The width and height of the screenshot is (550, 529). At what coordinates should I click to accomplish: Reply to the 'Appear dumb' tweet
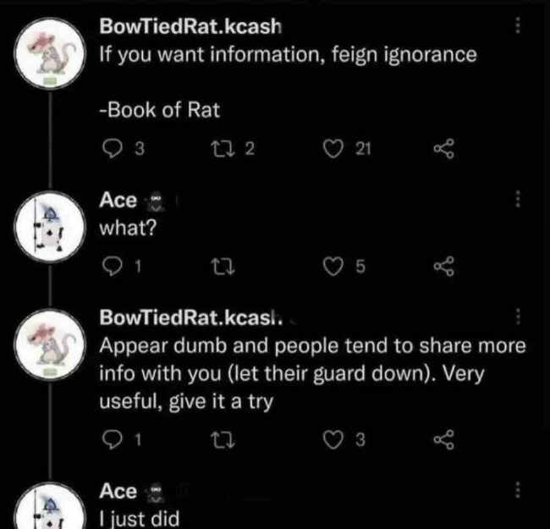[111, 438]
